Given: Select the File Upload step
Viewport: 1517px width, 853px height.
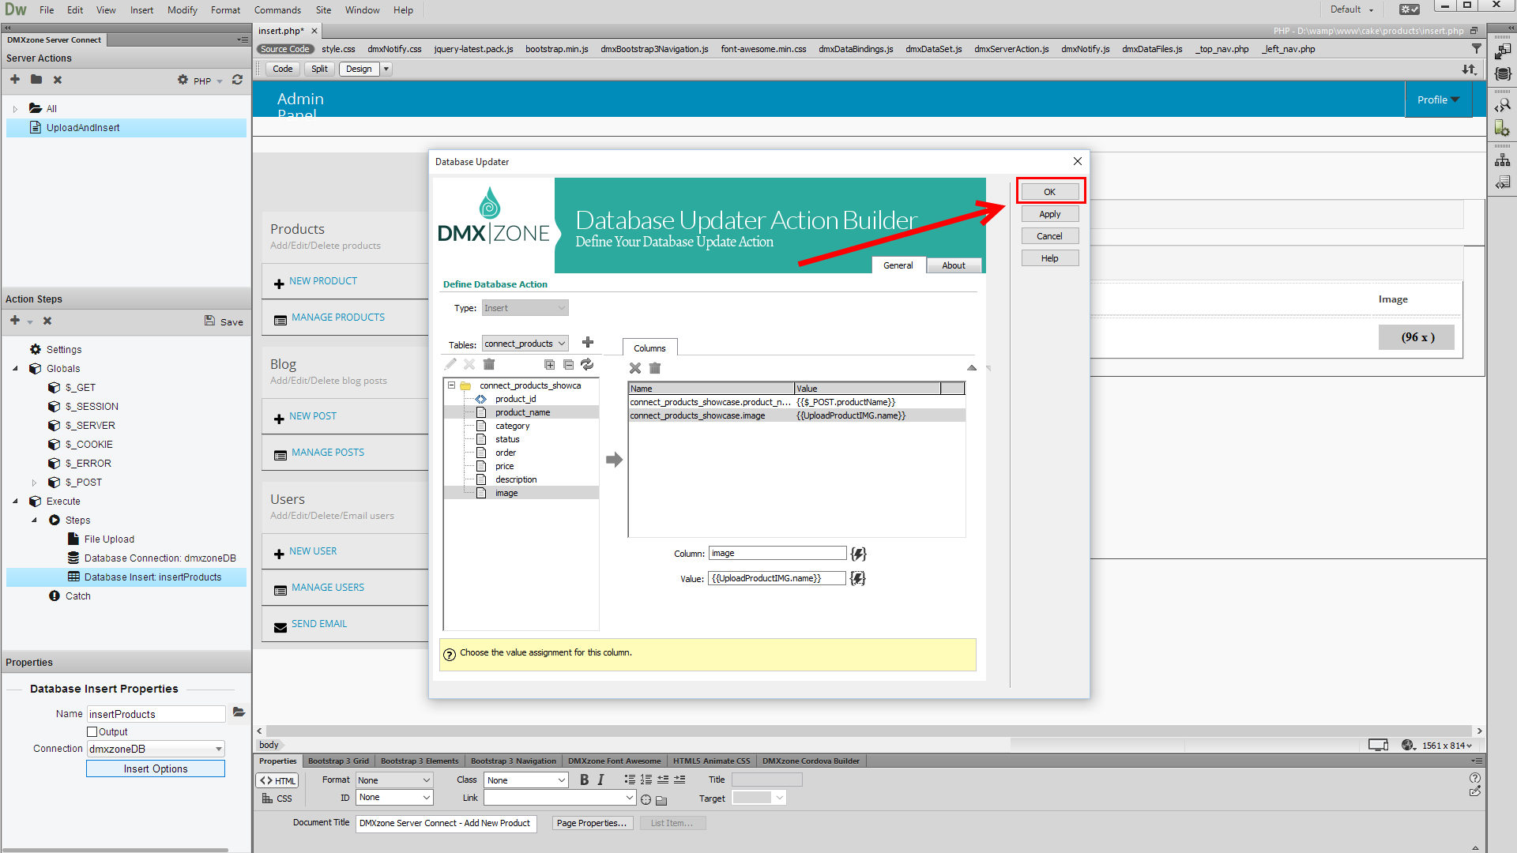Looking at the screenshot, I should pos(109,539).
